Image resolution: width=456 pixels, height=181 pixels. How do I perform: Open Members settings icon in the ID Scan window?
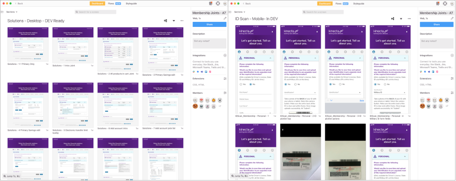tap(452, 93)
